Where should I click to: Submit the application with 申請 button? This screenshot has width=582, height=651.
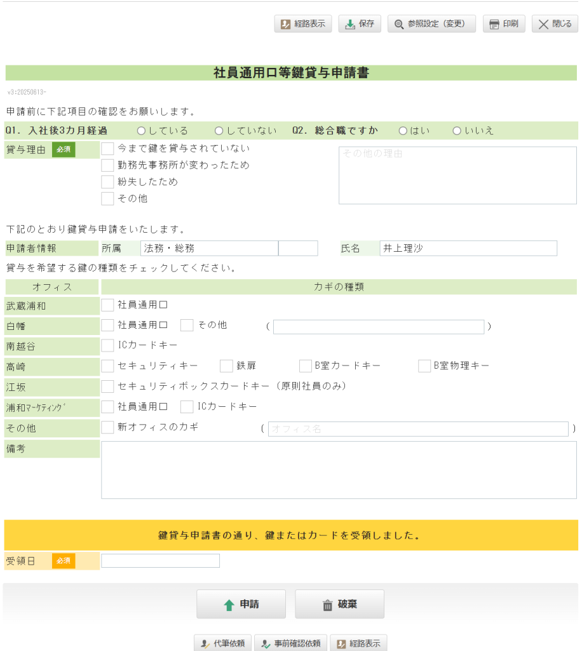click(241, 605)
